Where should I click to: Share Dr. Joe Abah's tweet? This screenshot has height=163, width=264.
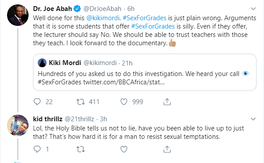[167, 101]
